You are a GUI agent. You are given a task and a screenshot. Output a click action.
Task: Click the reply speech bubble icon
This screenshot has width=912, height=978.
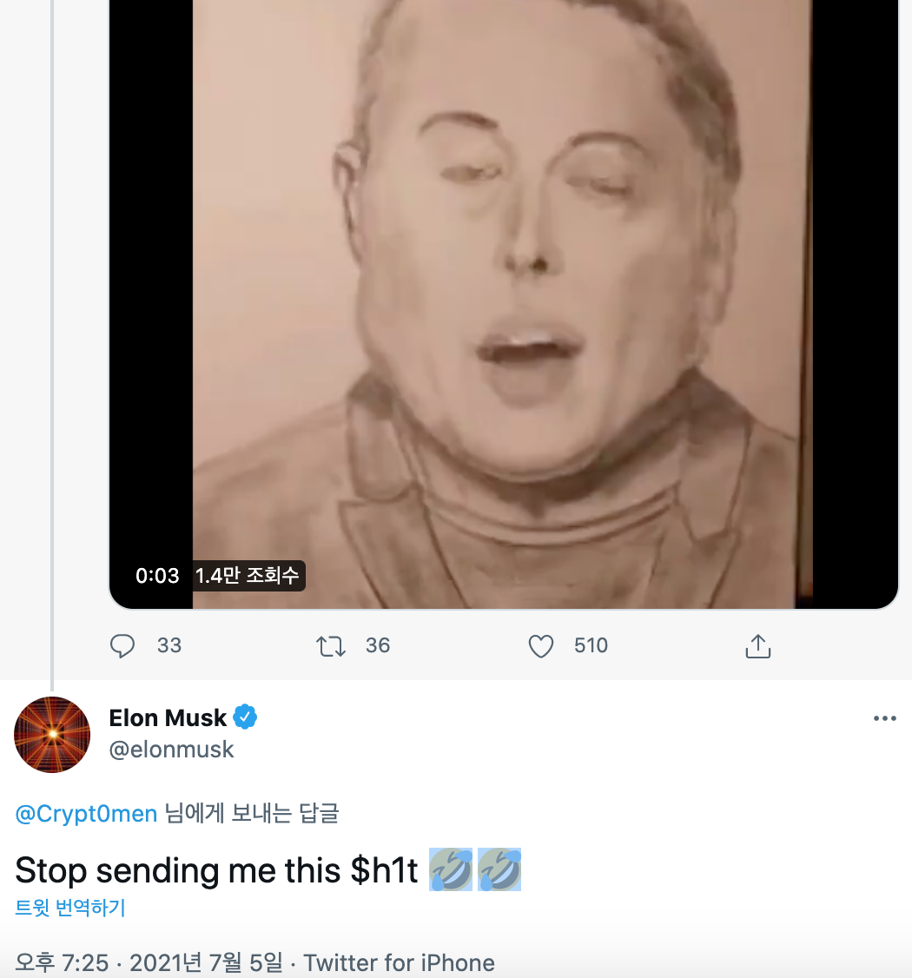pyautogui.click(x=122, y=646)
